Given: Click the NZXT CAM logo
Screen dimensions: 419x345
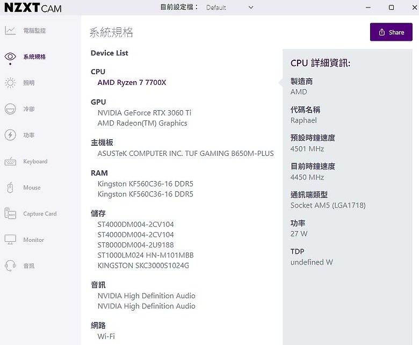Looking at the screenshot, I should pyautogui.click(x=33, y=8).
